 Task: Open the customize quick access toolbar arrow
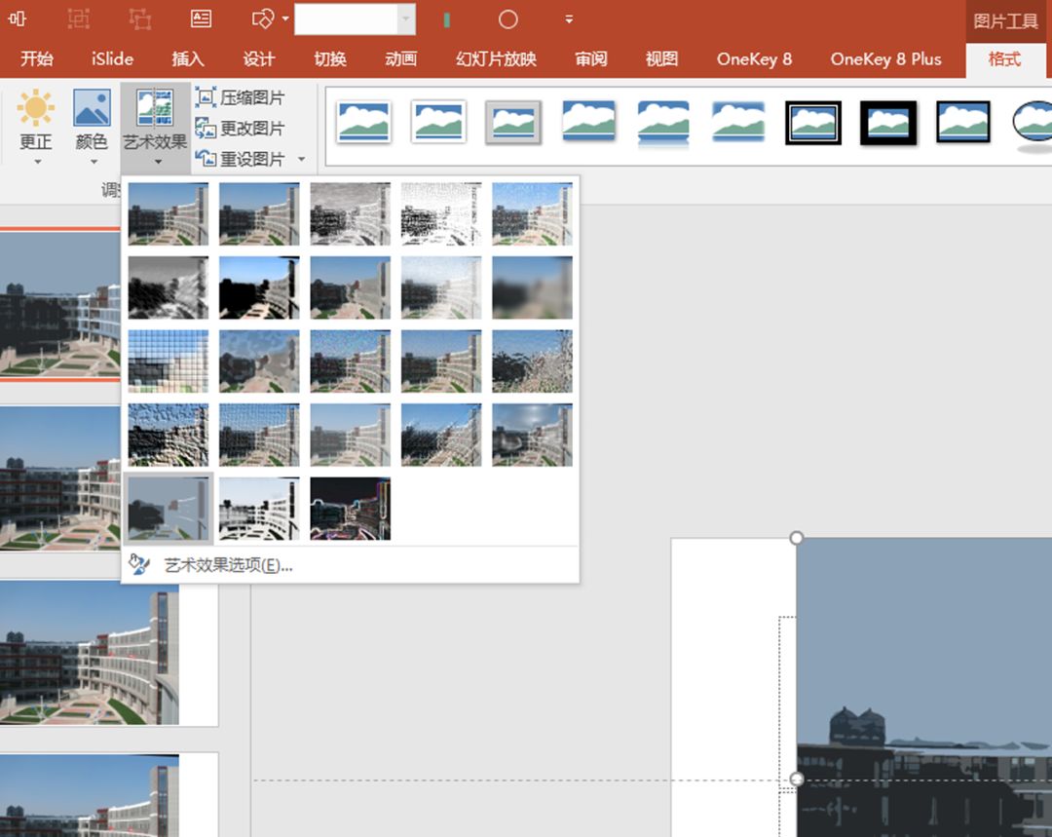569,19
